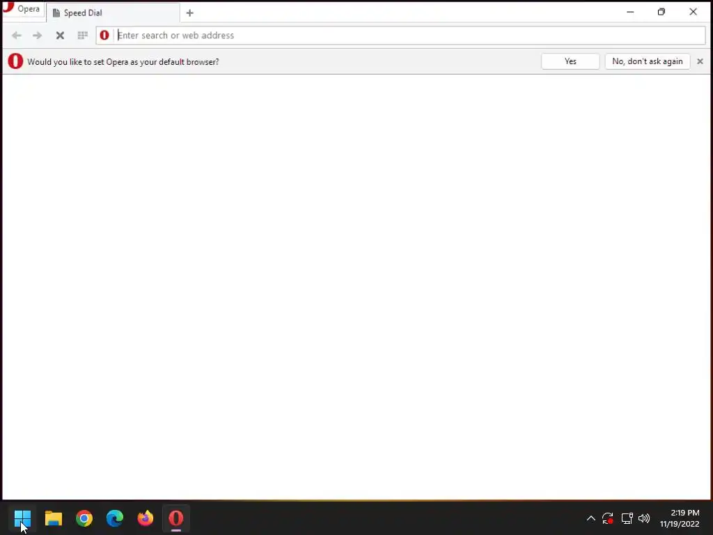Open the sync update tray icon
Viewport: 713px width, 535px height.
[x=607, y=518]
